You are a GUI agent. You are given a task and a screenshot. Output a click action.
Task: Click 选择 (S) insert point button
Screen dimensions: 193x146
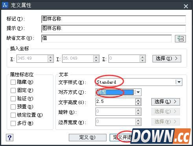[x=167, y=58]
